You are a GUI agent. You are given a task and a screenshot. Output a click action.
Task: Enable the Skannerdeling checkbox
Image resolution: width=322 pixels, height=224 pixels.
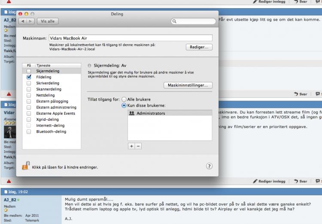click(x=29, y=90)
